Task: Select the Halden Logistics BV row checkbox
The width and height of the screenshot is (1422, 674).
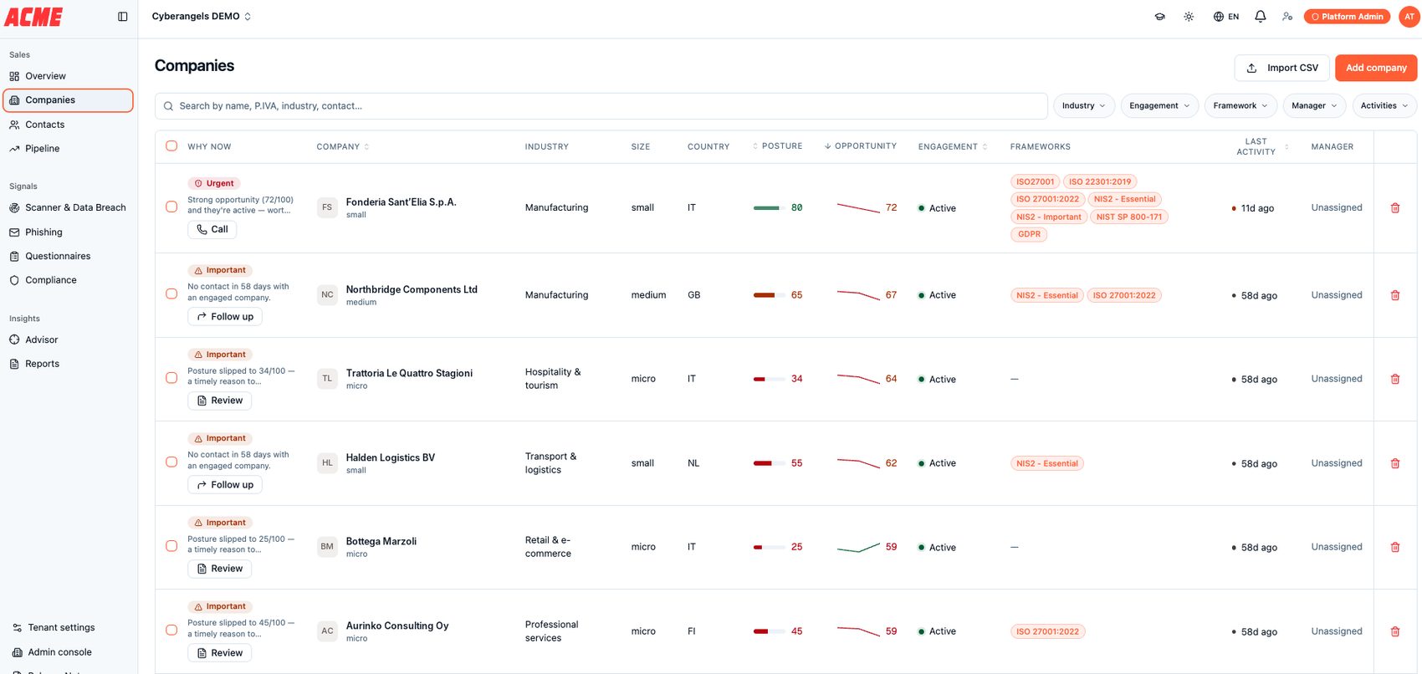Action: 171,462
